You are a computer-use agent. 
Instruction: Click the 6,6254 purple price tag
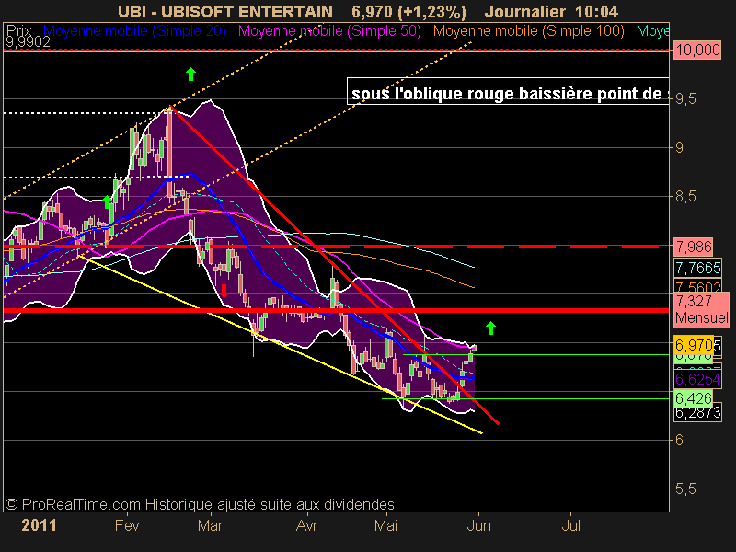pyautogui.click(x=697, y=379)
